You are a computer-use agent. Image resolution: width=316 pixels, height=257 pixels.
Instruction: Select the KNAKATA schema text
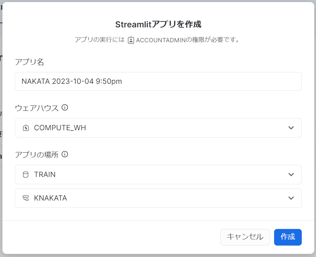(51, 198)
